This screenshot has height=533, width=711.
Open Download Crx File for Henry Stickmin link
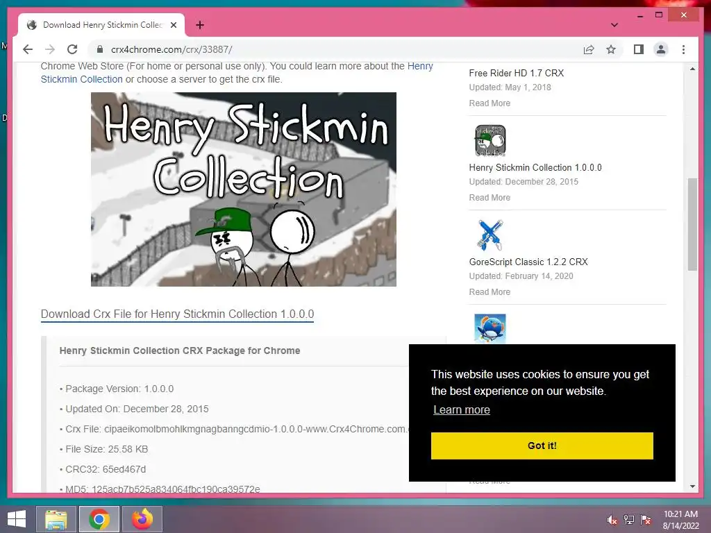177,314
